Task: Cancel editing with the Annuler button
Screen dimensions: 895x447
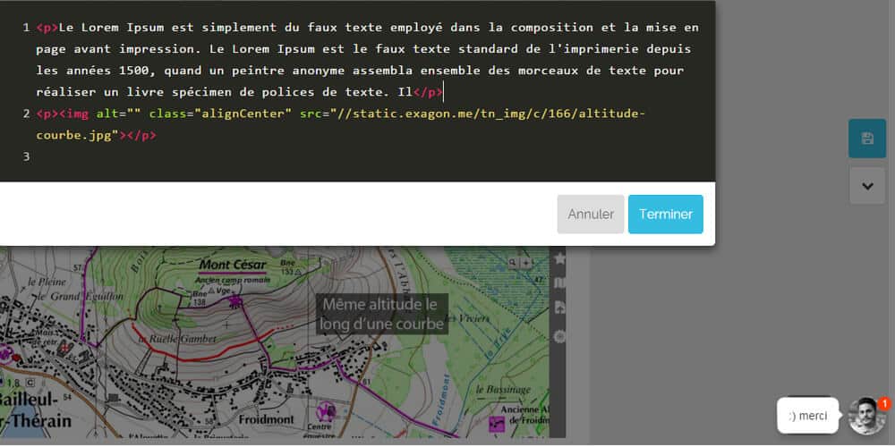Action: [591, 215]
